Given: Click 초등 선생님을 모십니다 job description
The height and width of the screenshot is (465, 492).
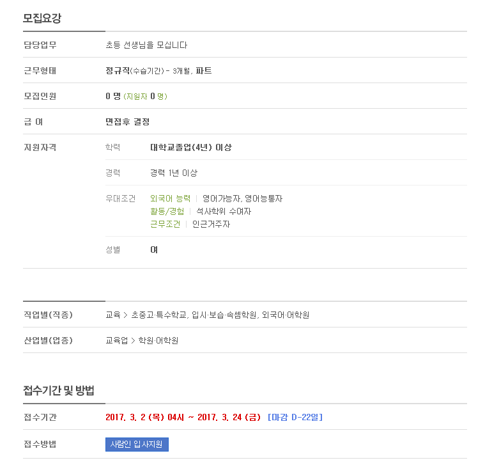Looking at the screenshot, I should (x=146, y=45).
